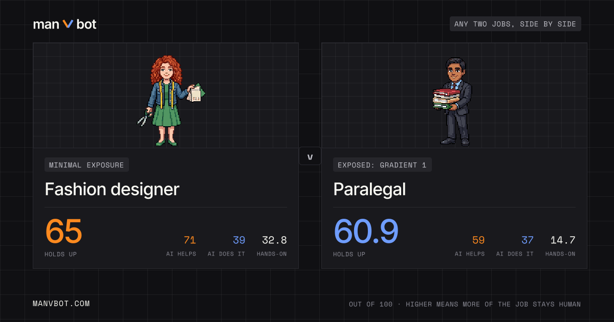Image resolution: width=614 pixels, height=322 pixels.
Task: Click Fashion designer's AI DOES IT value 39
Action: 239,240
